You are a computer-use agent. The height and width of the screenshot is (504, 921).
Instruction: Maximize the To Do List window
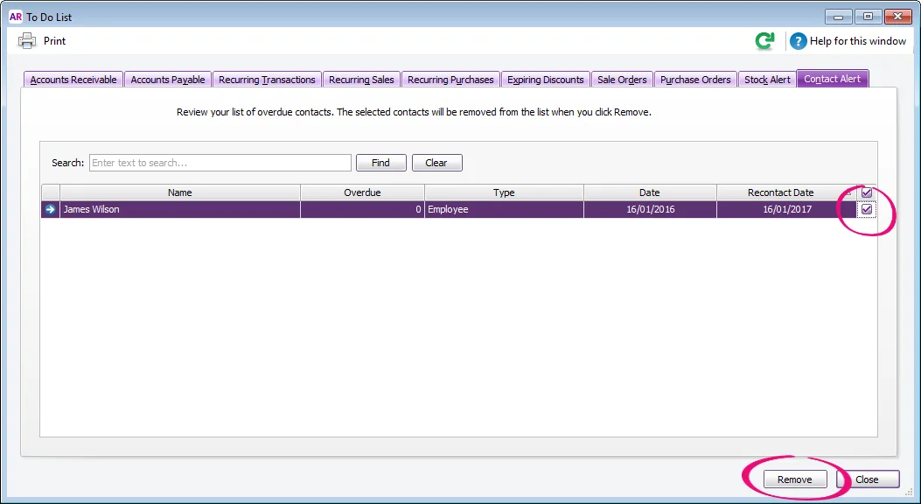click(868, 17)
